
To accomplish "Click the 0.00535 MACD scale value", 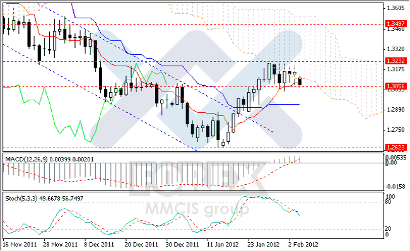I will (396, 158).
